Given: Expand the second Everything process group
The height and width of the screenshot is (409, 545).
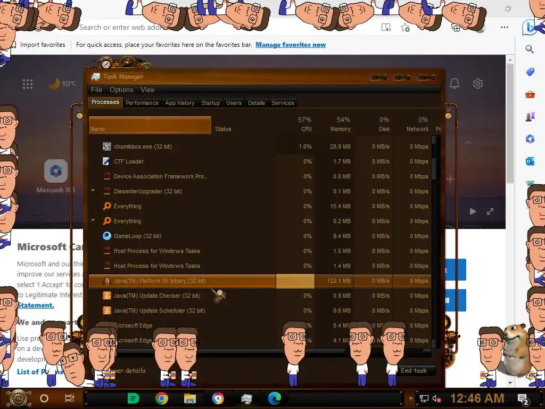Looking at the screenshot, I should point(93,220).
